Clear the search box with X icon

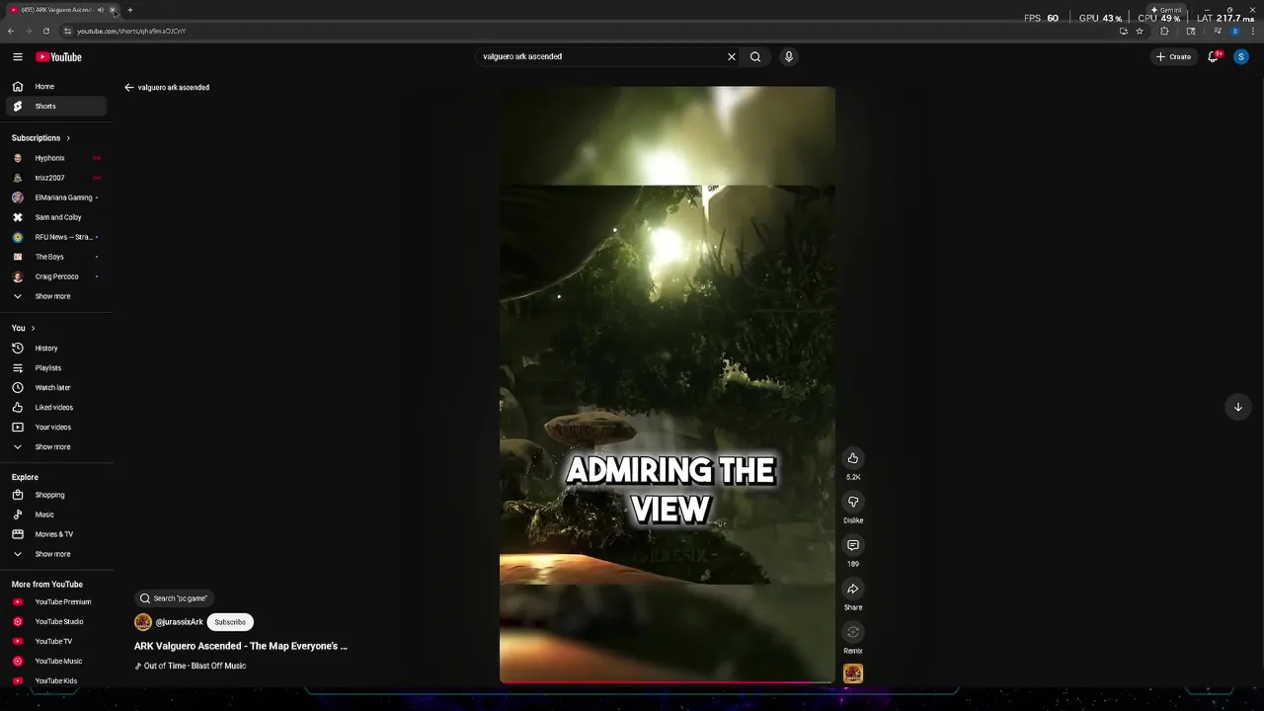pos(732,56)
